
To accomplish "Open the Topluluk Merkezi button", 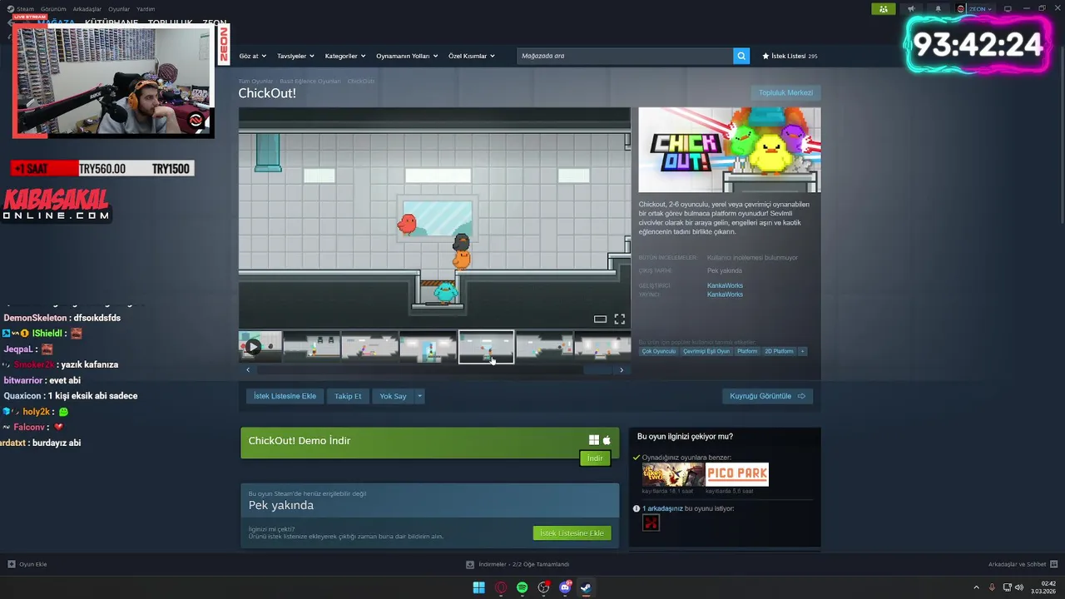I will 785,92.
